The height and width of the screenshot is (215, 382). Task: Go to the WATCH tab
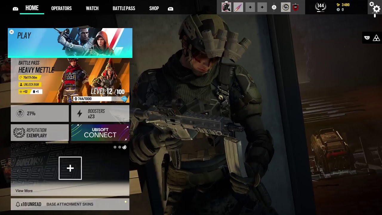point(92,8)
